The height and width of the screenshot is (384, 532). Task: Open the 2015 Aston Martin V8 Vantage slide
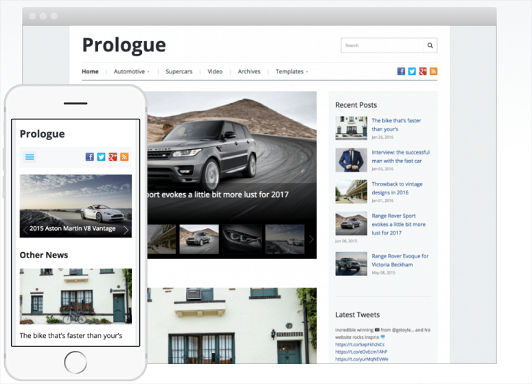[x=73, y=229]
